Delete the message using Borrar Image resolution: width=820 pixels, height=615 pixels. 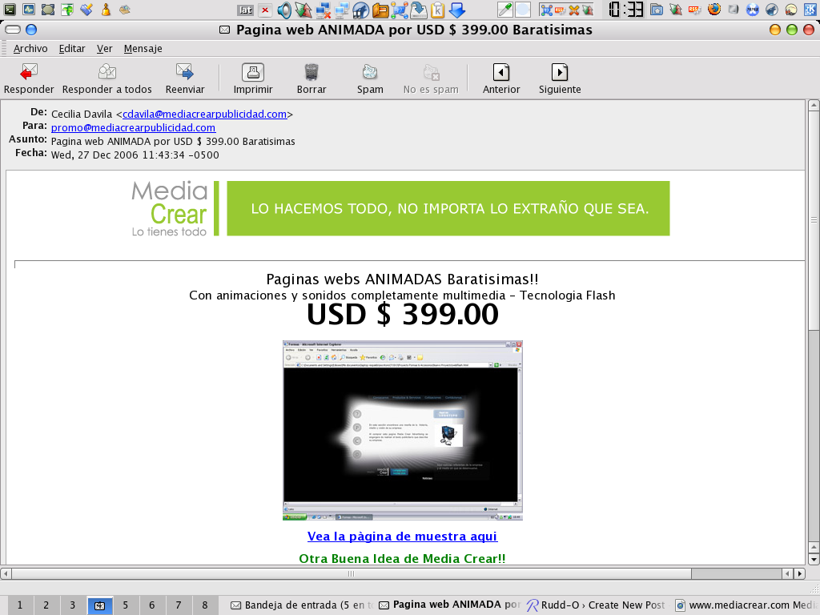coord(312,76)
